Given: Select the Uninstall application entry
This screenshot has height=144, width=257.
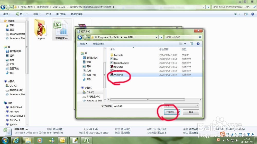Looking at the screenshot, I should 119,67.
